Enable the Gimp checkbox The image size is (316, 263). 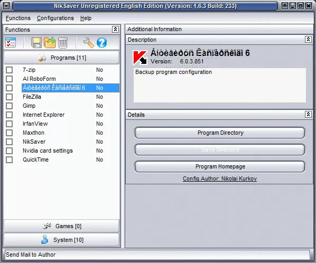(10, 106)
